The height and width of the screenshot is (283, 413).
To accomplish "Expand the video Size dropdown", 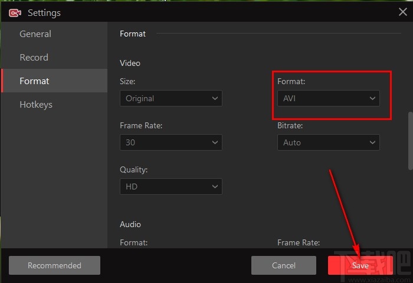I will 171,98.
